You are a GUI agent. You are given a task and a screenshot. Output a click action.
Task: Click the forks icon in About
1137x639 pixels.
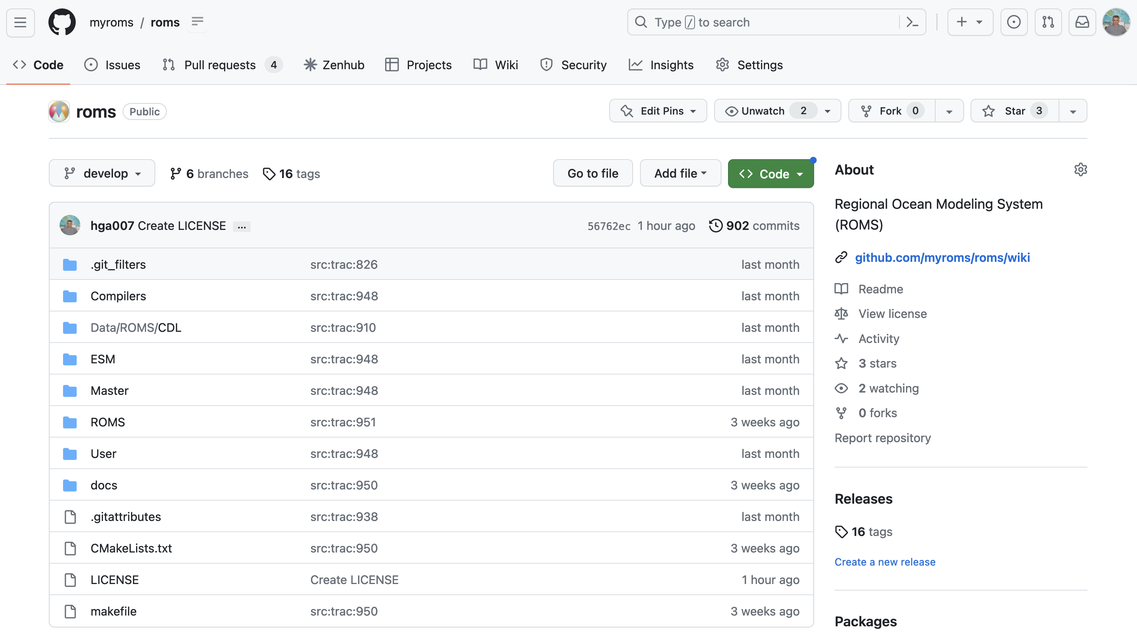coord(841,413)
